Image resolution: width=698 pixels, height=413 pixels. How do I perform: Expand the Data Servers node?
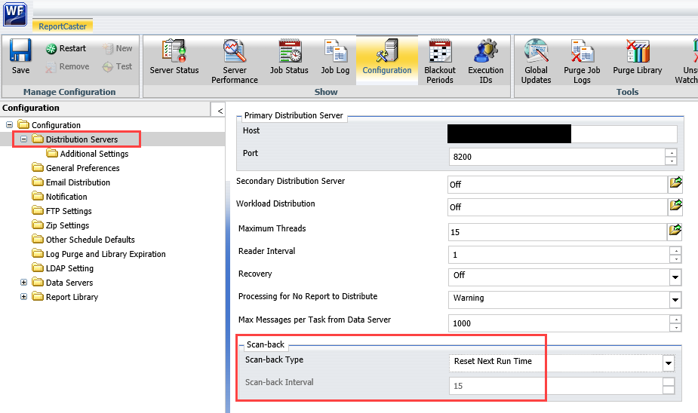tap(23, 283)
